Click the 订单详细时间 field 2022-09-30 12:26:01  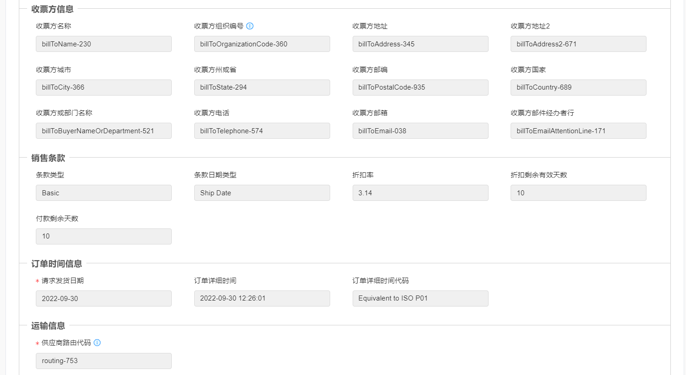click(x=262, y=298)
